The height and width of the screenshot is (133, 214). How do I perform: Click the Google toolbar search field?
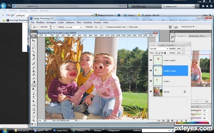point(54,15)
